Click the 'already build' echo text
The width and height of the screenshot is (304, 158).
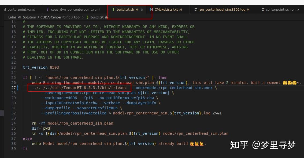[173, 144]
